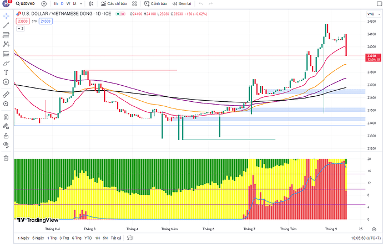The width and height of the screenshot is (383, 244).
Task: Select the W weekly timeframe
Action: click(x=68, y=4)
